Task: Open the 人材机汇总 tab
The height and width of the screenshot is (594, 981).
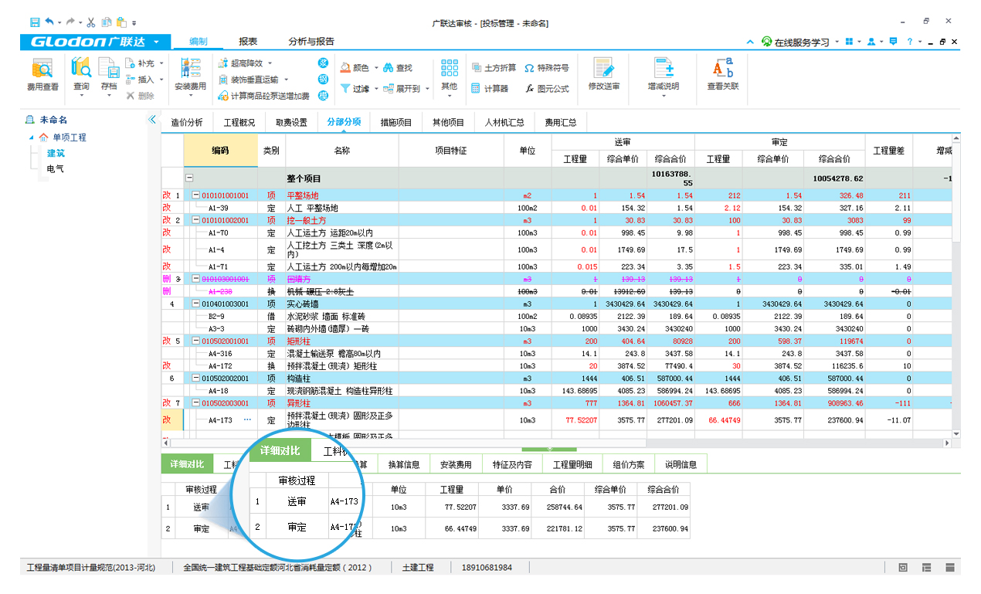Action: 504,122
